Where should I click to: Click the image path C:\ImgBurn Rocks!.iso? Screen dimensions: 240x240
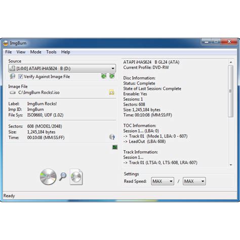pyautogui.click(x=39, y=93)
